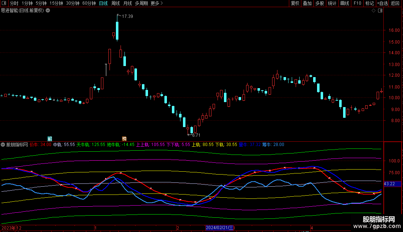The width and height of the screenshot is (403, 232).
Task: Click the teal 解 event marker
Action: [x=50, y=138]
